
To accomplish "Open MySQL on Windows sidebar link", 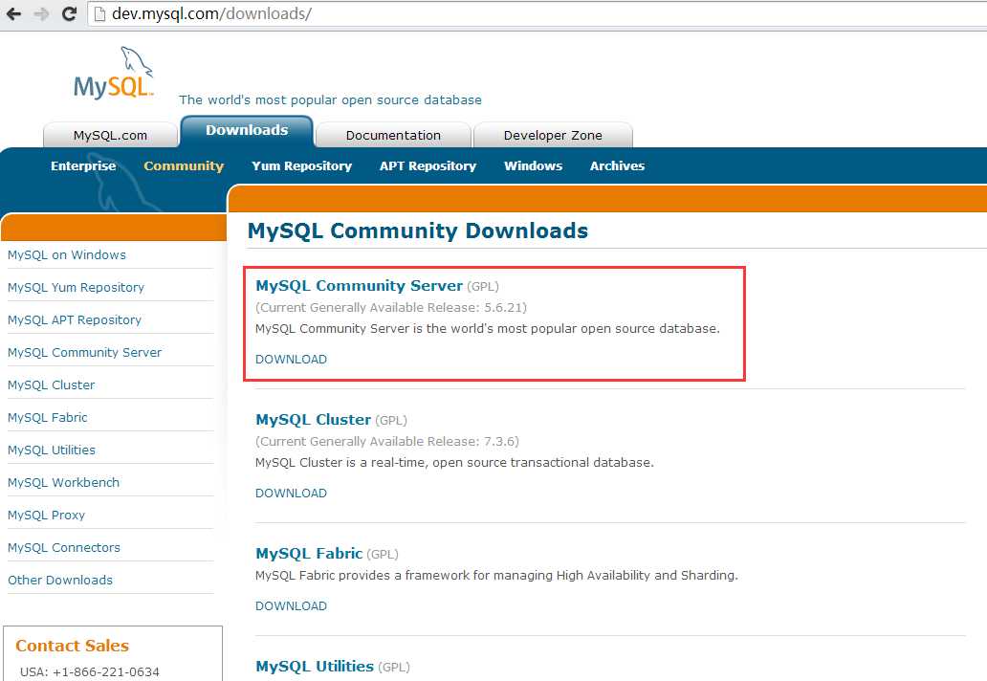I will [x=67, y=255].
